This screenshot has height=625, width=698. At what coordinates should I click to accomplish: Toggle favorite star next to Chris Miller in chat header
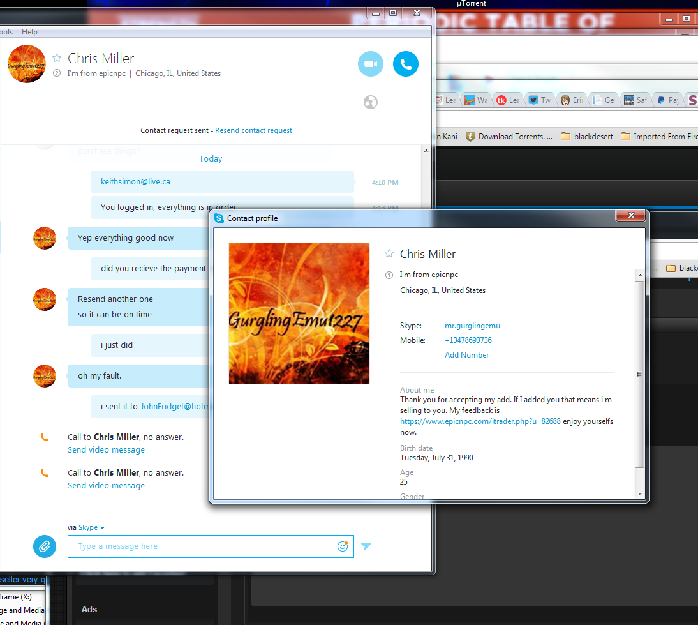57,58
